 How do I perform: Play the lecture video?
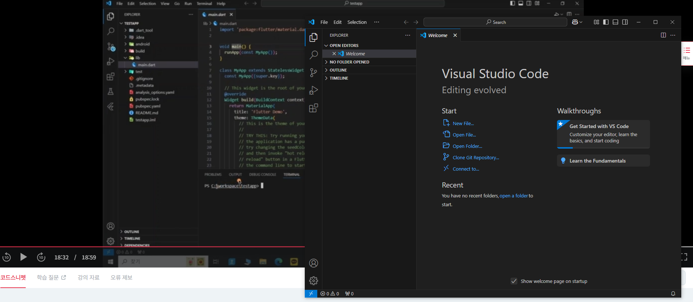coord(24,257)
